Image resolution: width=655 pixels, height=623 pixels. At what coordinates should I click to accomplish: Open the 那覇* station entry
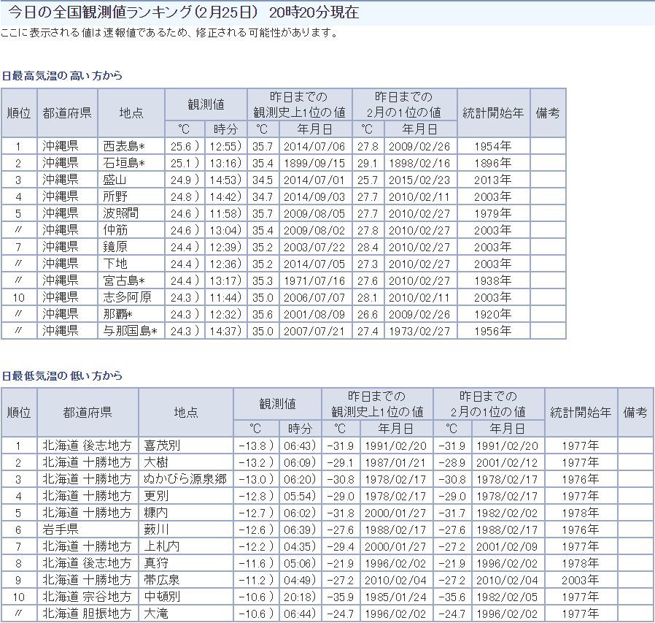[117, 314]
